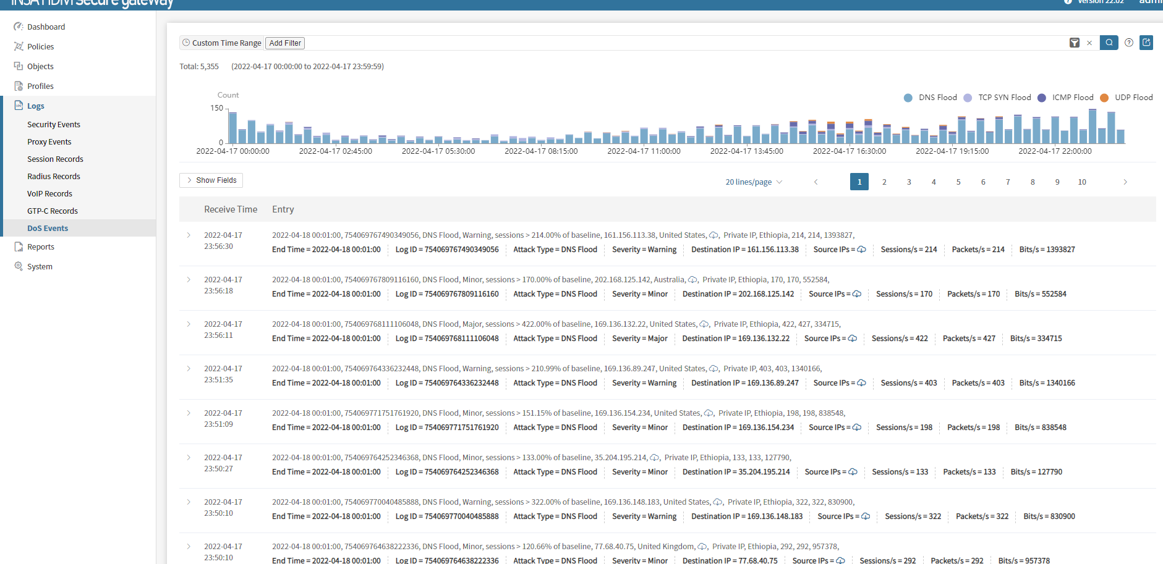1163x564 pixels.
Task: Toggle the DNS Flood legend series
Action: [931, 98]
